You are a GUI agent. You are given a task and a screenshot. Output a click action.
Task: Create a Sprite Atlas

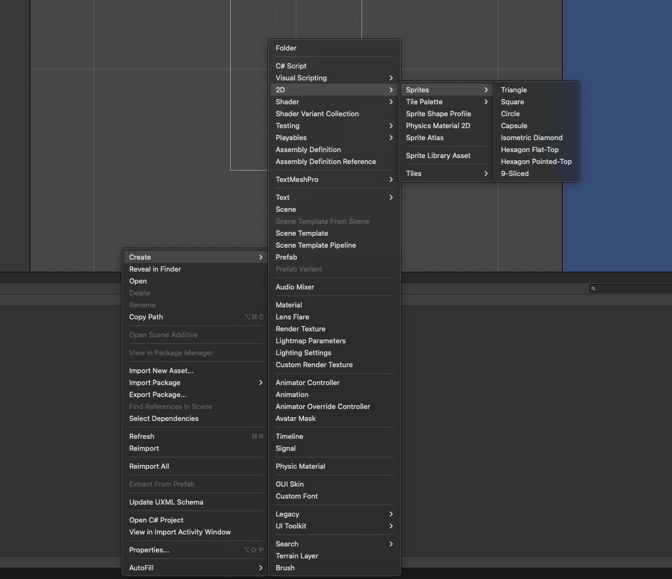click(x=447, y=137)
